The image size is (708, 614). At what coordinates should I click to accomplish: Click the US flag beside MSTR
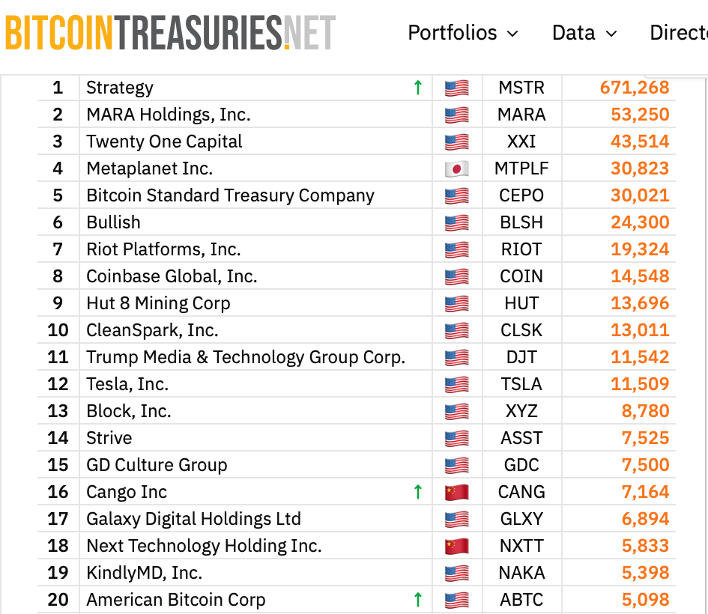click(x=456, y=88)
